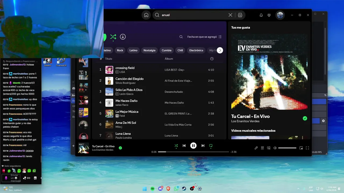Search within the playlist magnifier icon
Screen dimensions: 344x193
tap(181, 37)
